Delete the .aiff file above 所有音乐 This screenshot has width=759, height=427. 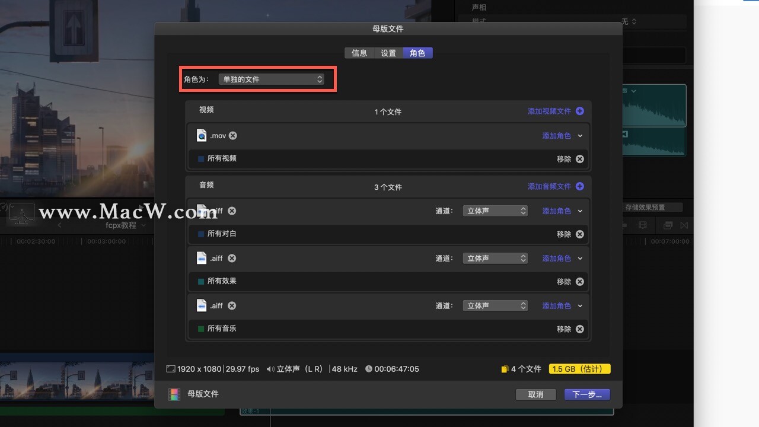[x=232, y=305]
